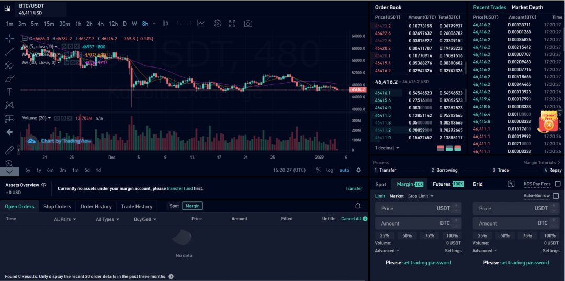Enable the KCS Pay Fees checkbox
Image resolution: width=565 pixels, height=281 pixels.
click(x=557, y=184)
